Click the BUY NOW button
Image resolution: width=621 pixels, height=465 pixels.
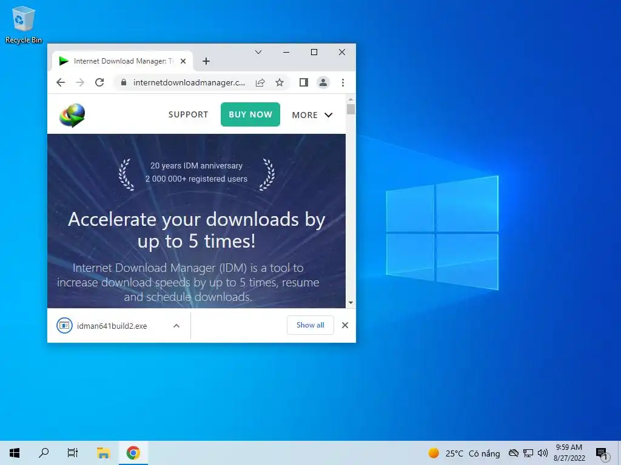pyautogui.click(x=250, y=114)
